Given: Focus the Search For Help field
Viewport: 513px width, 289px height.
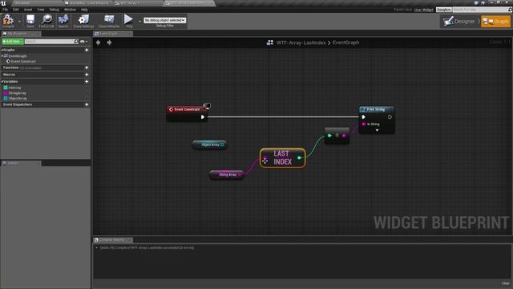Looking at the screenshot, I should click(480, 10).
